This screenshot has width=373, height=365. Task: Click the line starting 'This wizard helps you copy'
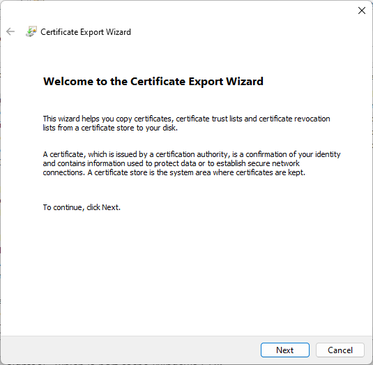pyautogui.click(x=186, y=119)
